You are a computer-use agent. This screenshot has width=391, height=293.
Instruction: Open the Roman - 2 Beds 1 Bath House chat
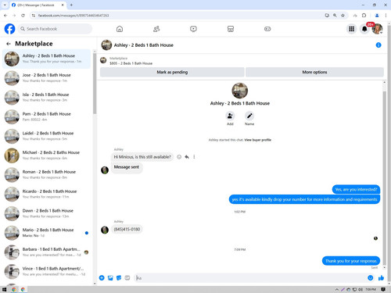point(46,175)
